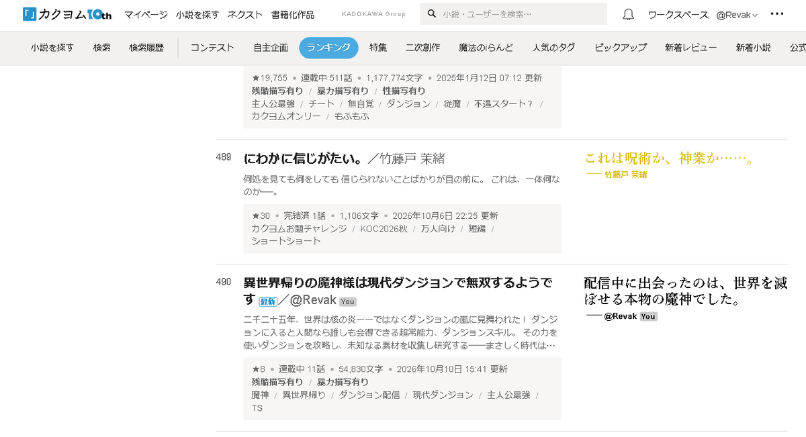Select the 検索 sub-navigation tab
The image size is (806, 437).
tap(102, 48)
